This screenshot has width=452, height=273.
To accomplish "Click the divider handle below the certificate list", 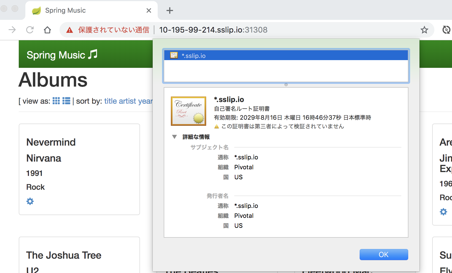I will (x=286, y=85).
